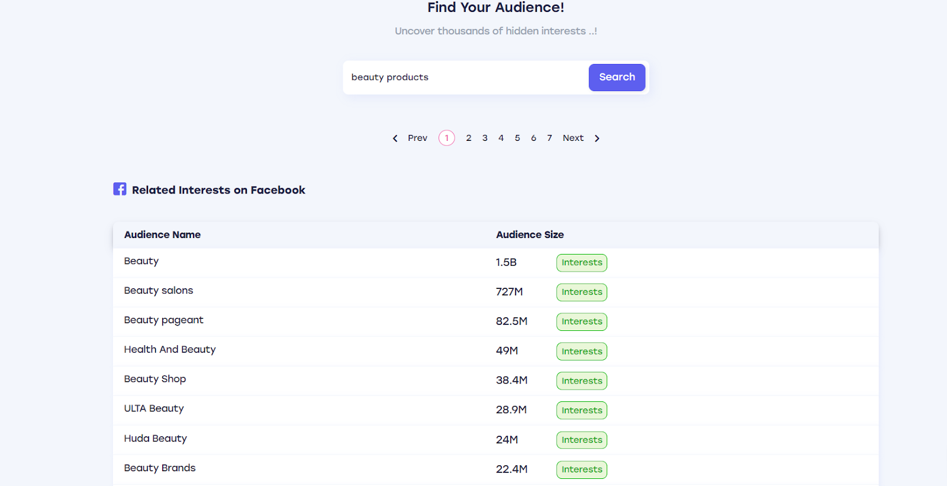Viewport: 947px width, 486px height.
Task: Go to page 3 of results
Action: 485,138
